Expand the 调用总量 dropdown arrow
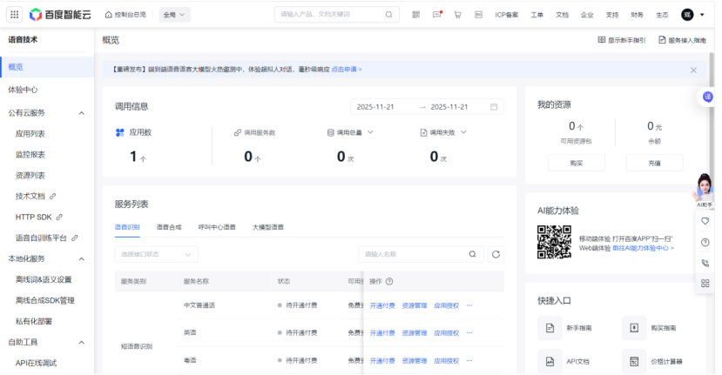Viewport: 722px width, 375px height. (370, 132)
